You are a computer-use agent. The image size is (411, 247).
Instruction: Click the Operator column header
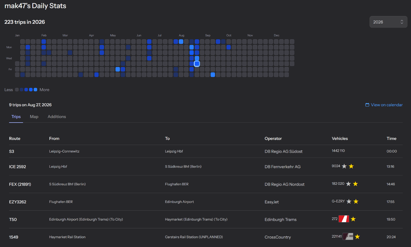pyautogui.click(x=273, y=139)
